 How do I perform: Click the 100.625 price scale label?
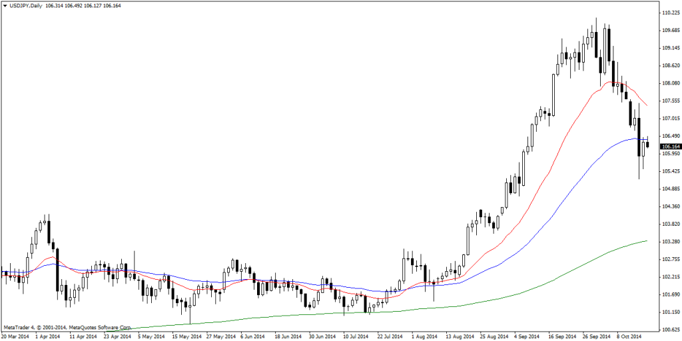point(671,329)
